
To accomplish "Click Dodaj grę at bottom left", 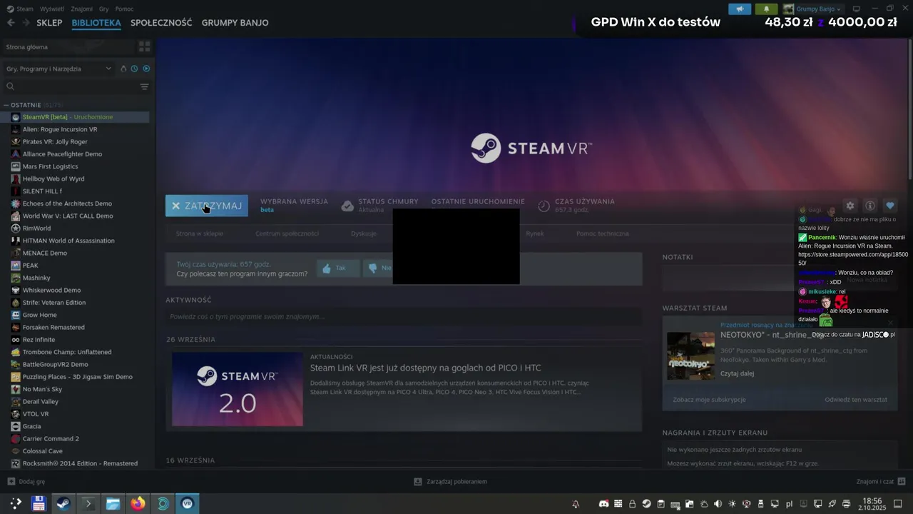I will click(x=26, y=482).
